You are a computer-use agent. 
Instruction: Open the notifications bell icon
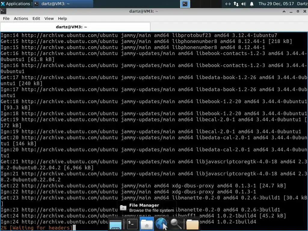pos(252,4)
